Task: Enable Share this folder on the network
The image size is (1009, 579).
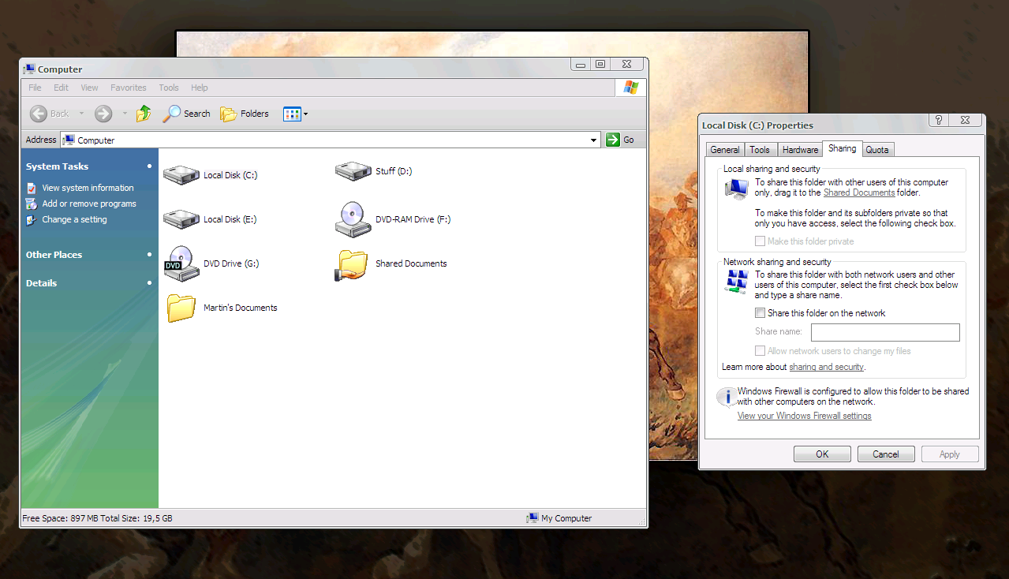Action: coord(760,313)
